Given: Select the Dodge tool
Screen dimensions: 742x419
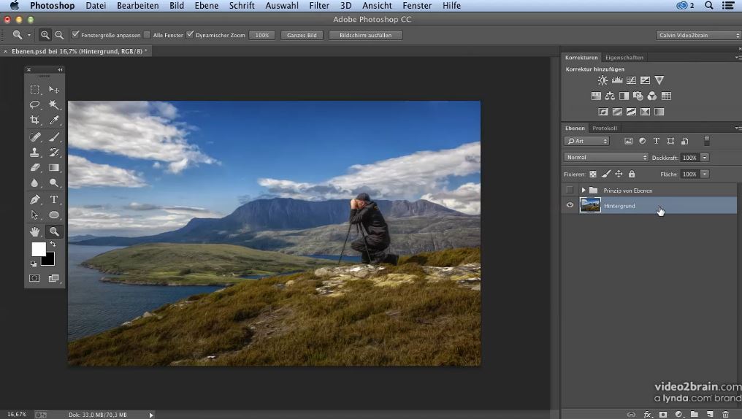Looking at the screenshot, I should click(x=54, y=183).
